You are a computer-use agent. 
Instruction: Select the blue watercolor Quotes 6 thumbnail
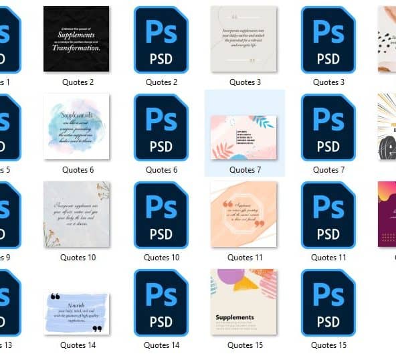pos(76,126)
